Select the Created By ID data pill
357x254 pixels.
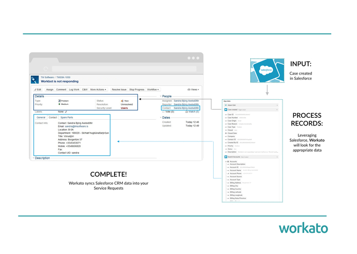click(x=233, y=142)
